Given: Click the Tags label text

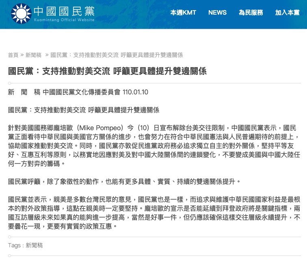Looking at the screenshot, I should click(x=14, y=245).
